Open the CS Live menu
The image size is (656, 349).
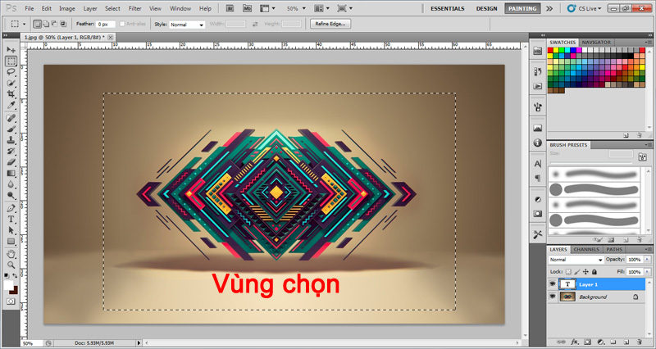[585, 8]
